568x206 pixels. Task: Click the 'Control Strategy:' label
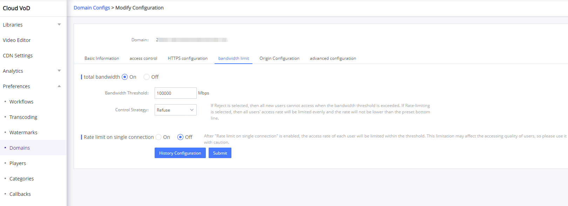[x=132, y=110]
